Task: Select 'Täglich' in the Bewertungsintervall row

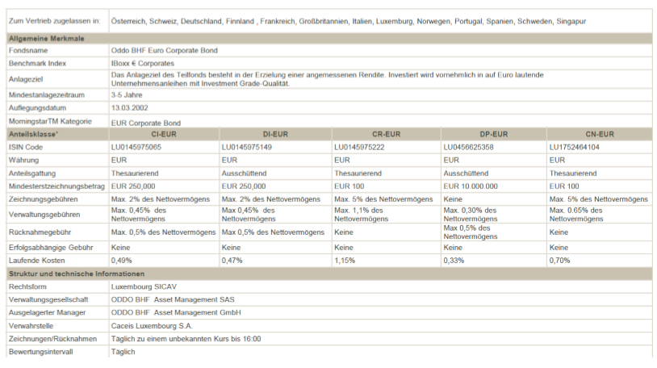Action: click(123, 352)
